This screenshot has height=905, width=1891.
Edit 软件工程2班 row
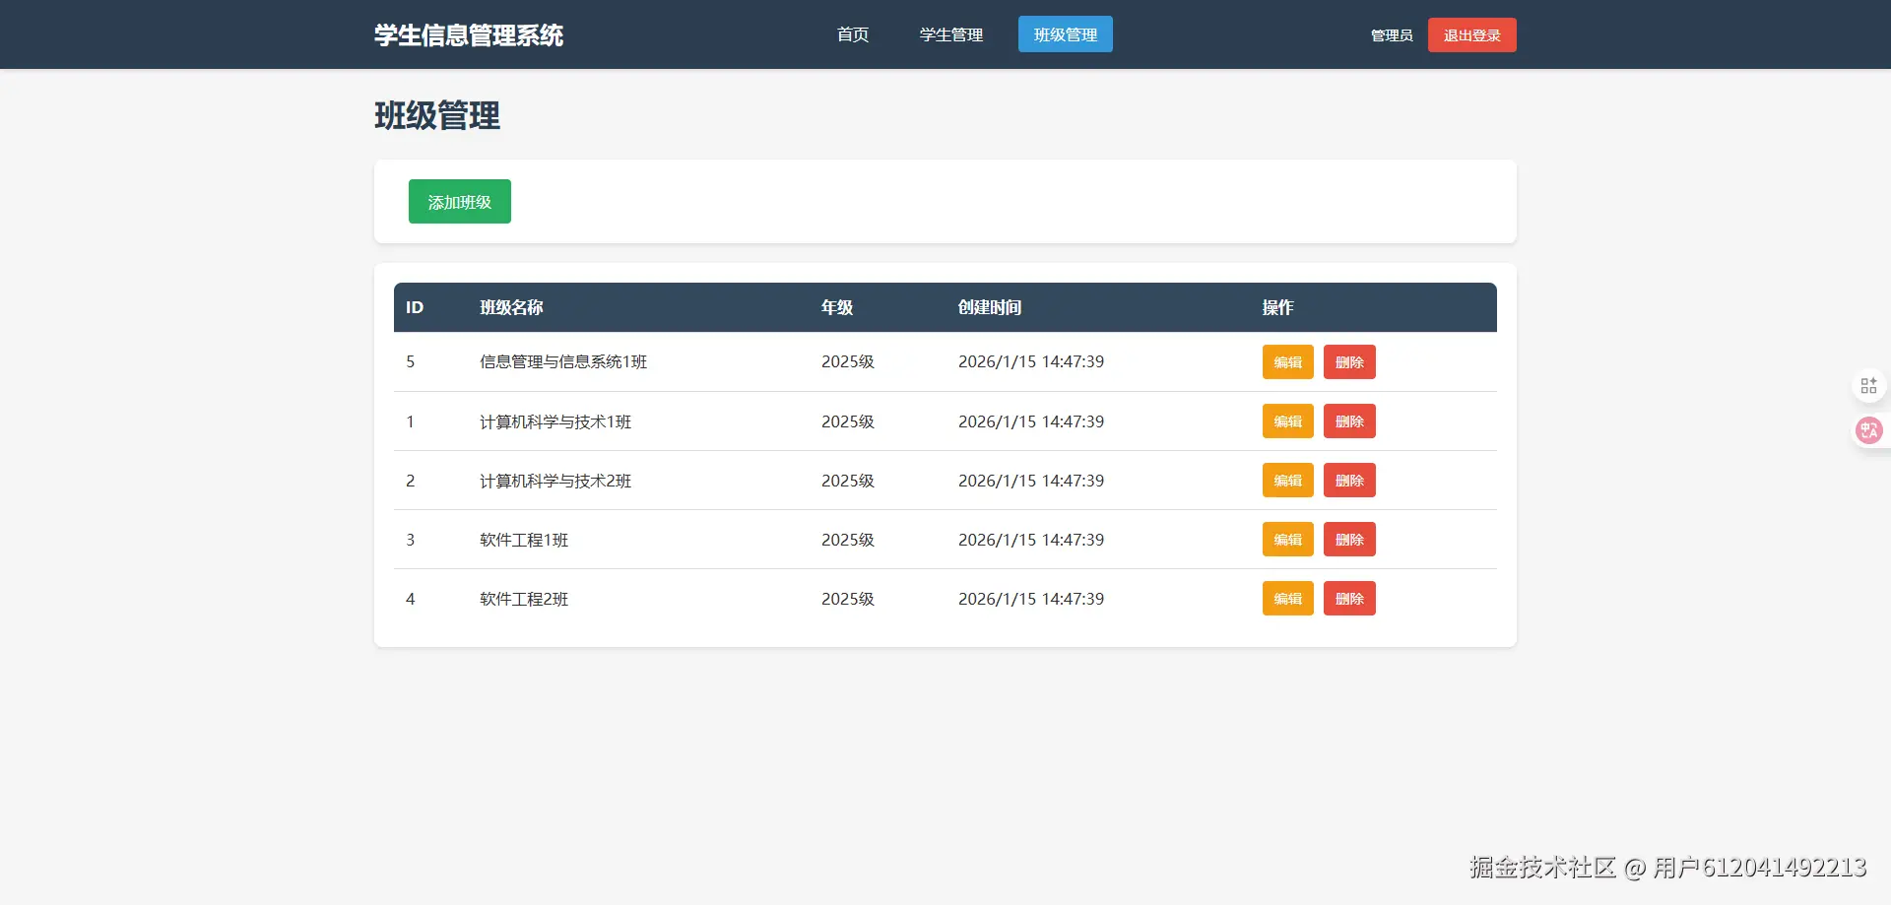click(x=1288, y=599)
